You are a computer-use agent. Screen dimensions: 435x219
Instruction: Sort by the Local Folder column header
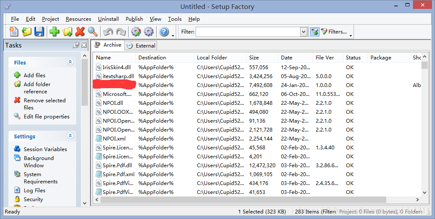220,57
